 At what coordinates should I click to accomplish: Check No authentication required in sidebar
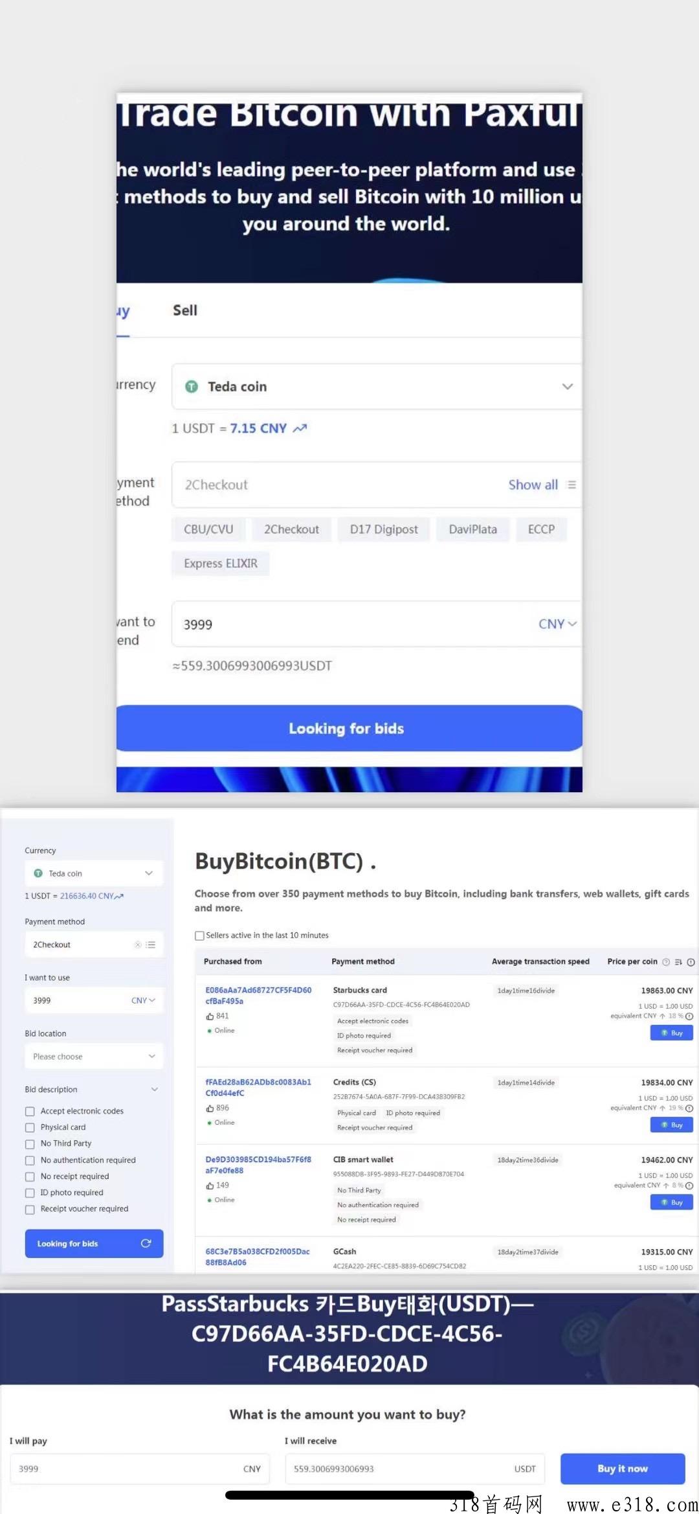[x=30, y=1160]
